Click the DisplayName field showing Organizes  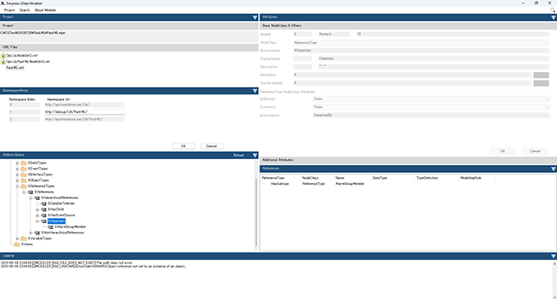433,59
